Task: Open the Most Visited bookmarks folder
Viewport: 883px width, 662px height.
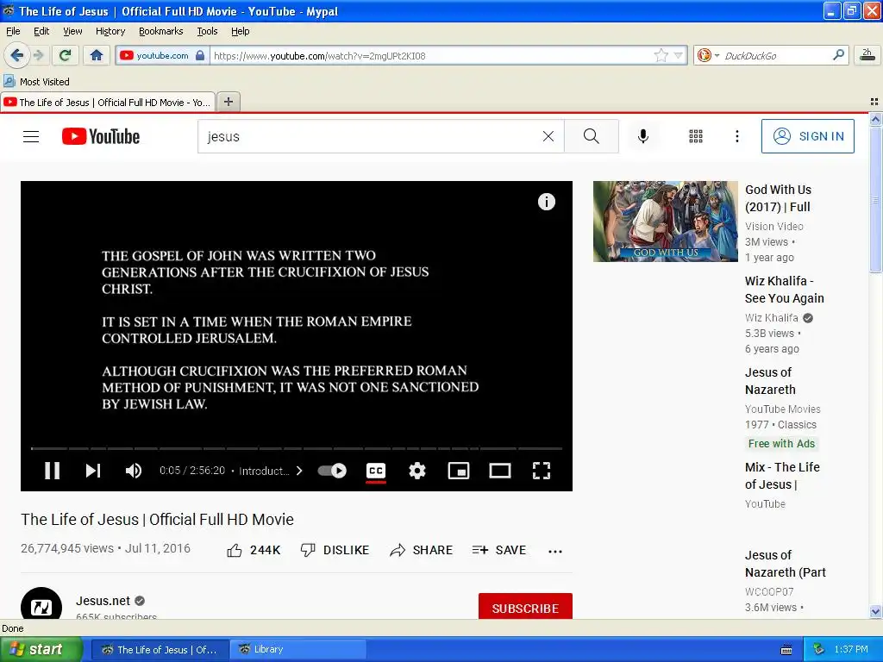Action: [x=36, y=82]
